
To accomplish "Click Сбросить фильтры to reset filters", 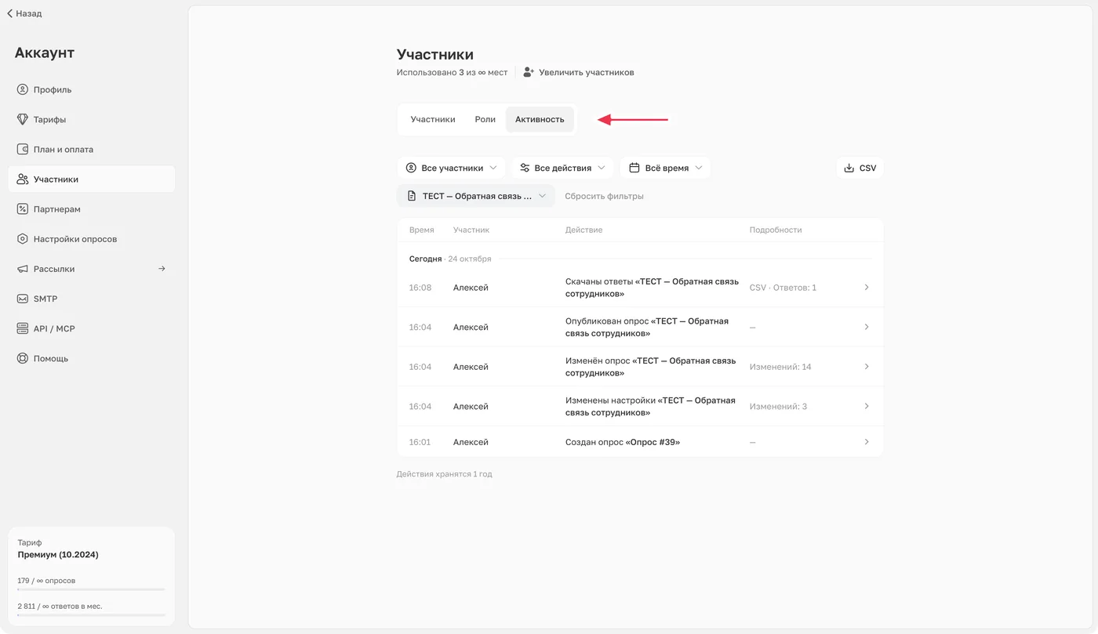I will [604, 196].
